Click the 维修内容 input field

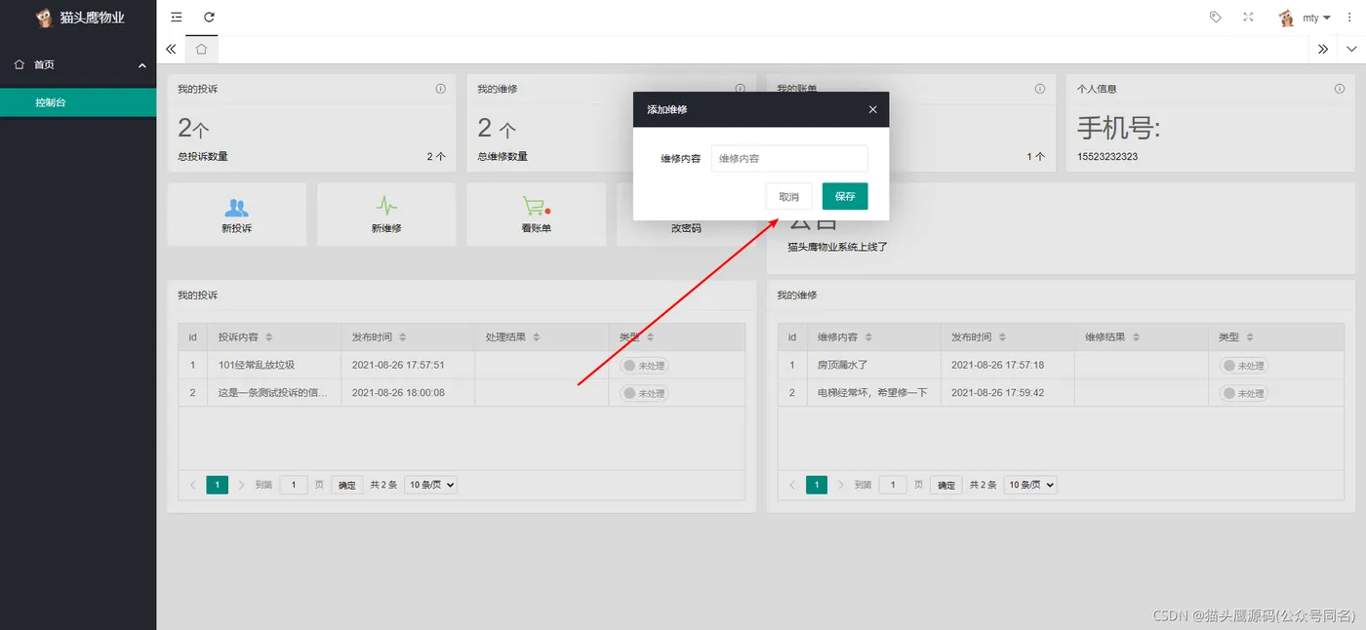point(789,158)
